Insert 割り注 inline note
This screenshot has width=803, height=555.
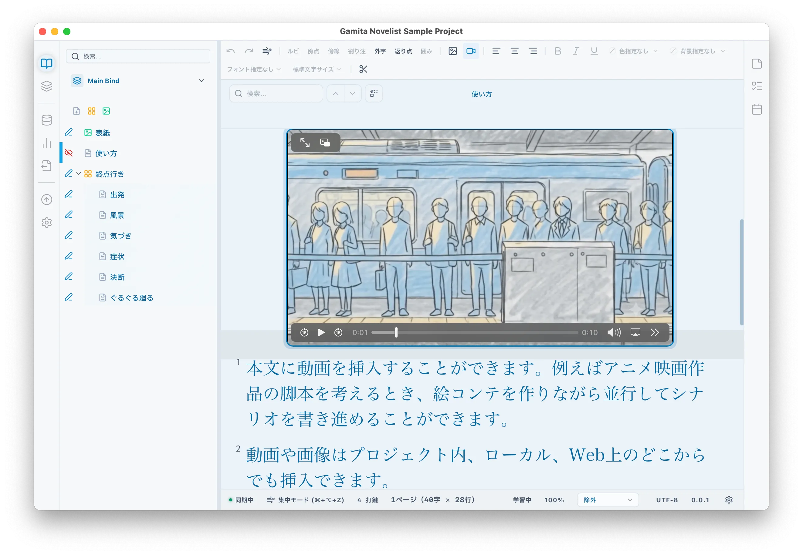pos(357,51)
